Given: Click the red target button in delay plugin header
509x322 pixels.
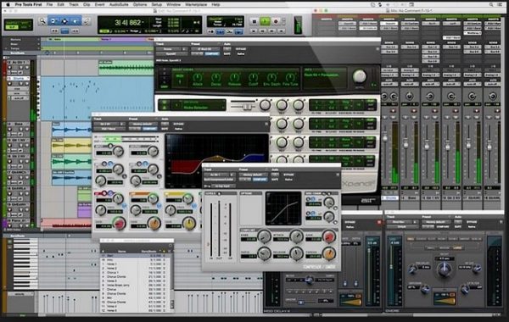Looking at the screenshot, I should click(379, 222).
